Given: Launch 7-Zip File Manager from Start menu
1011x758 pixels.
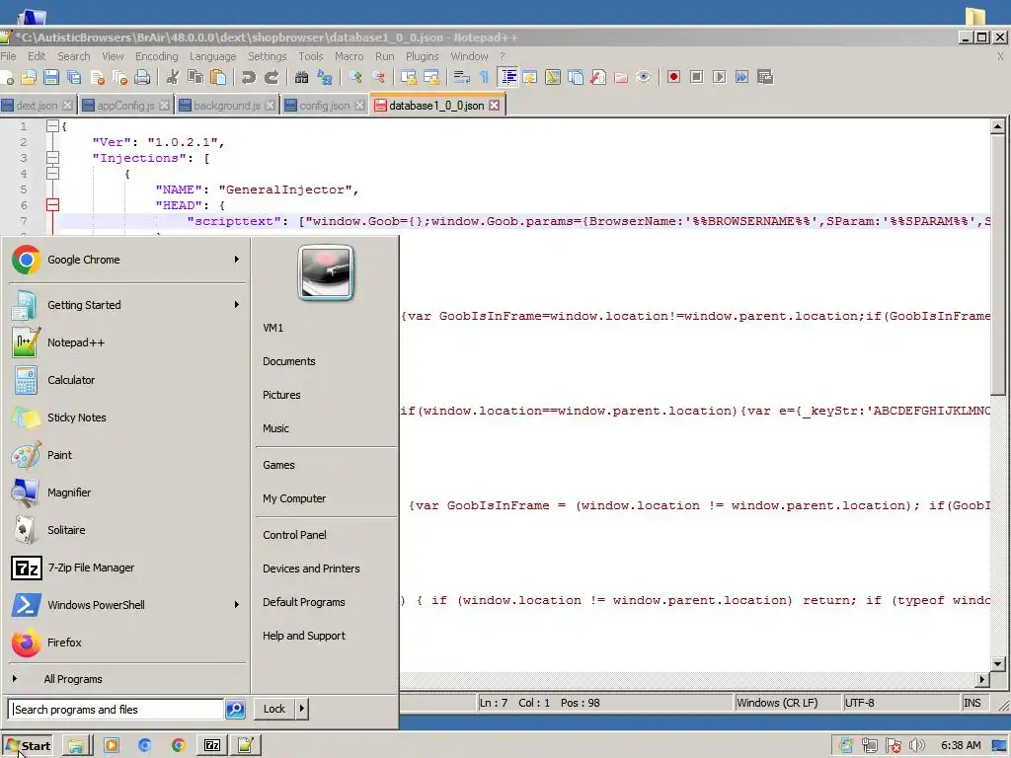Looking at the screenshot, I should pyautogui.click(x=90, y=568).
